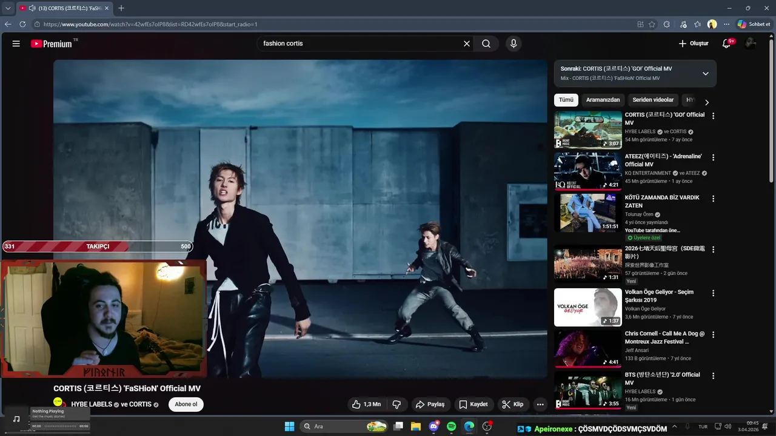The image size is (776, 436).
Task: Open the YouTube hamburger guide menu
Action: click(16, 44)
